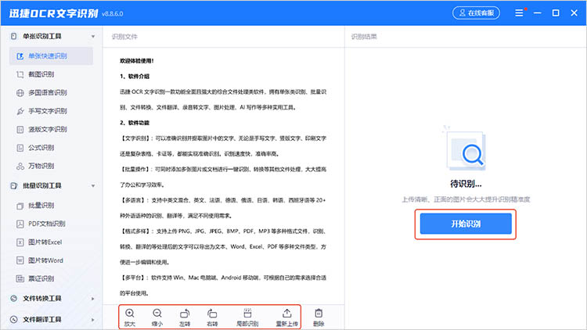Click the 识别文件 panel title
The image size is (587, 330).
[124, 37]
